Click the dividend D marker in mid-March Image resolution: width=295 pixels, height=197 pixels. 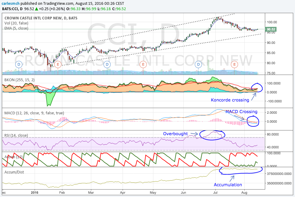[107, 64]
